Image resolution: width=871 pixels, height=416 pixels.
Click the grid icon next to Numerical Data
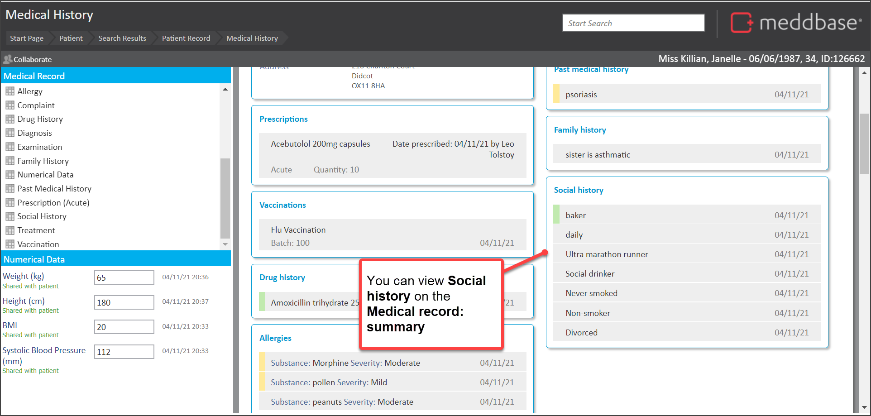[10, 175]
